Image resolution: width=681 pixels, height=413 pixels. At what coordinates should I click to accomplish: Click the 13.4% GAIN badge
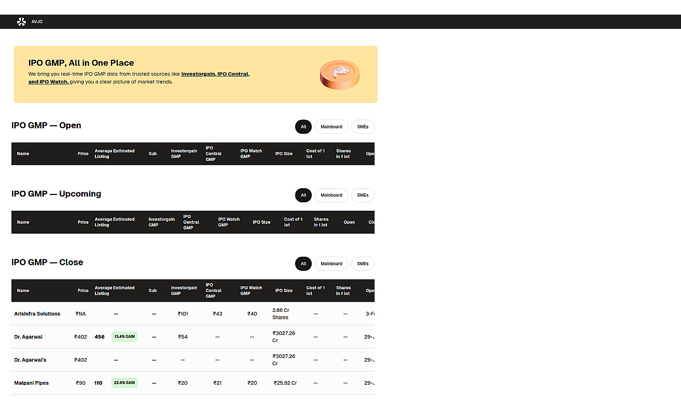click(125, 337)
